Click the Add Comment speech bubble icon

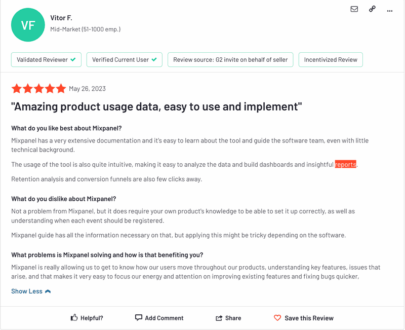(x=139, y=318)
